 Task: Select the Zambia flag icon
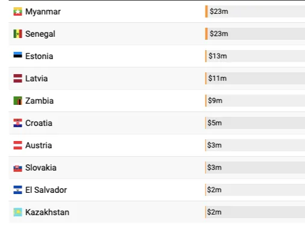pyautogui.click(x=17, y=101)
